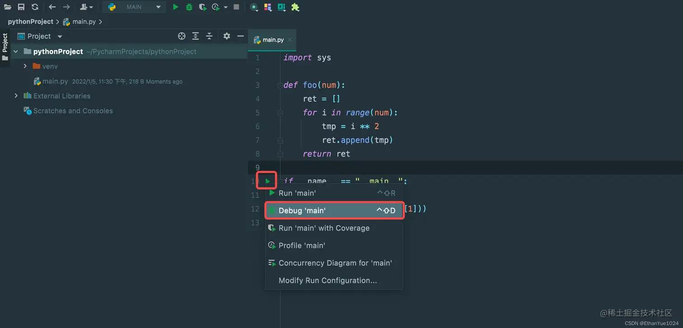Click the pythonProject breadcrumb

click(31, 22)
